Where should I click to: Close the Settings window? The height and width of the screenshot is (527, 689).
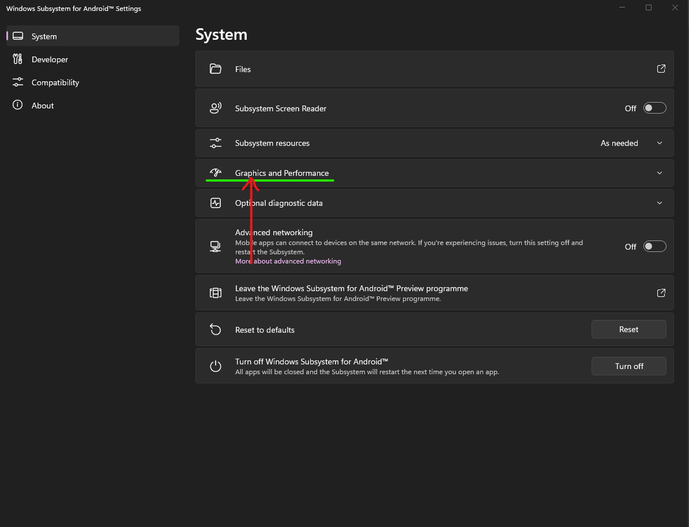[x=675, y=7]
